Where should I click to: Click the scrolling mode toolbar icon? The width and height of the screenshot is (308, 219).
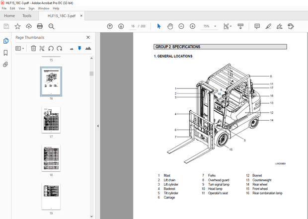click(240, 26)
